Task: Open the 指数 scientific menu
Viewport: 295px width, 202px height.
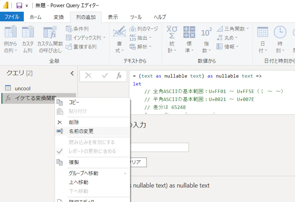Action: (206, 39)
